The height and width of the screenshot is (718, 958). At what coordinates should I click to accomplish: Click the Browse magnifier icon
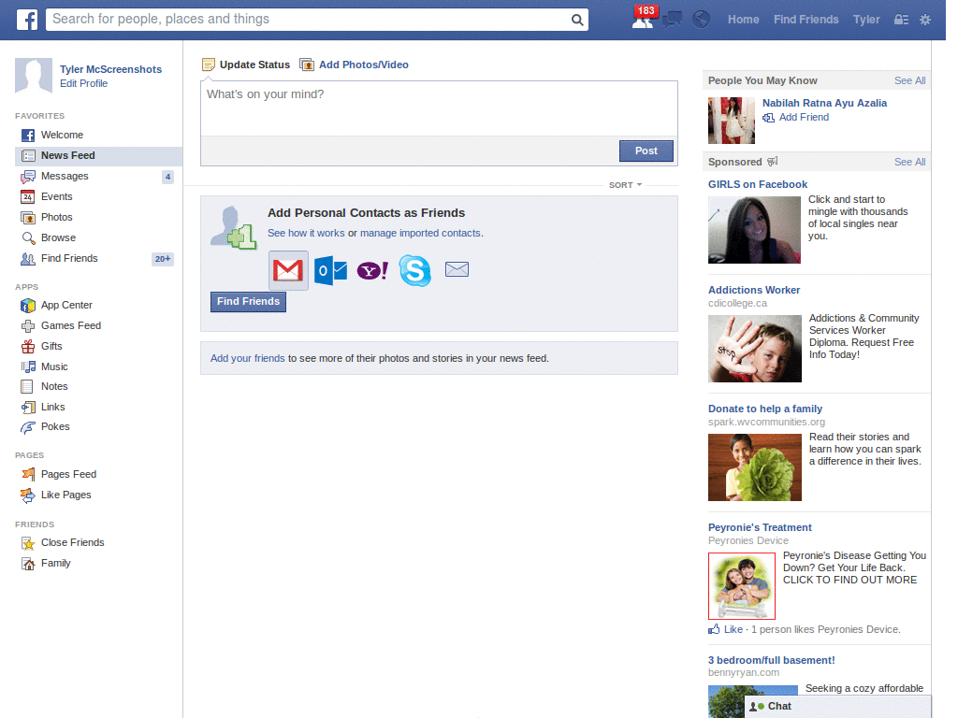pyautogui.click(x=28, y=238)
